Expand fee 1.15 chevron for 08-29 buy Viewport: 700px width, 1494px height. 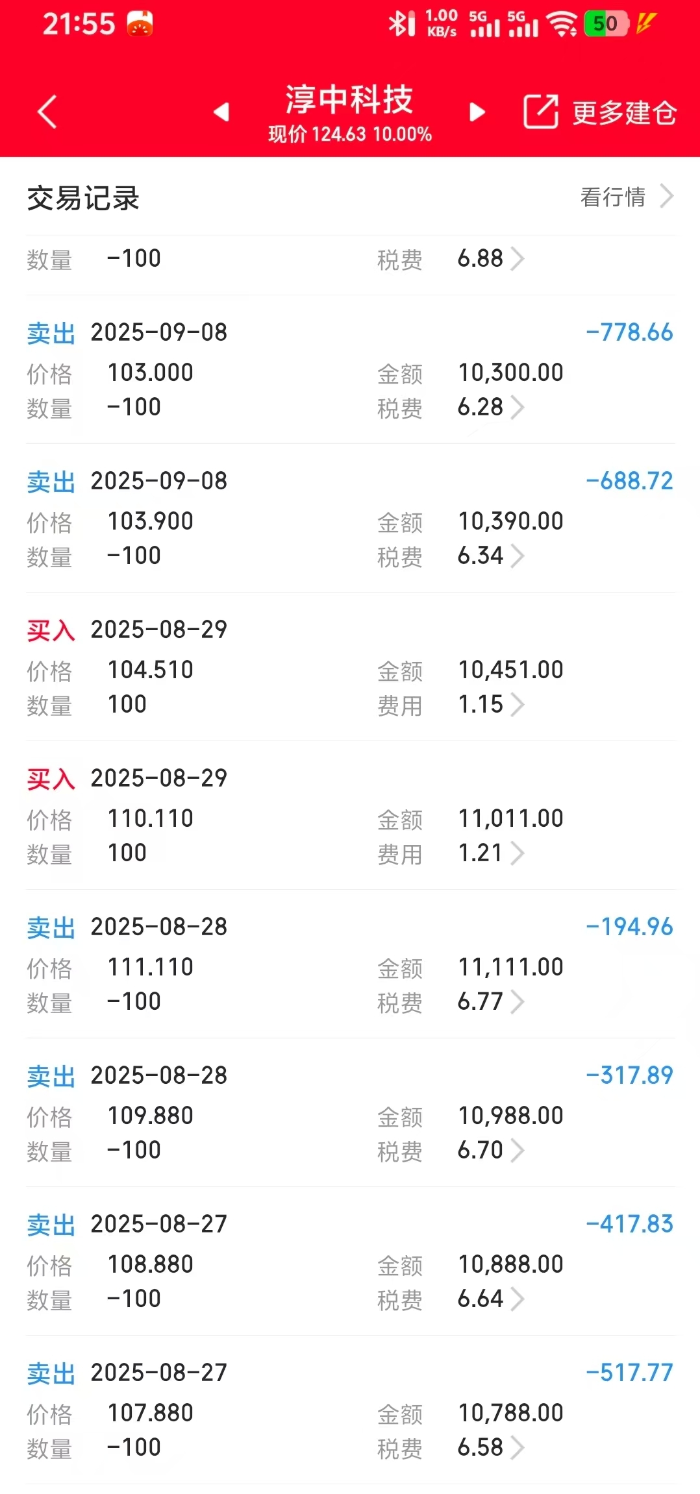(x=518, y=705)
